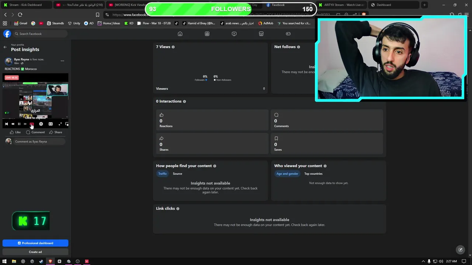Viewport: 472px width, 265px height.
Task: Click the Search Facebook field
Action: (x=41, y=34)
